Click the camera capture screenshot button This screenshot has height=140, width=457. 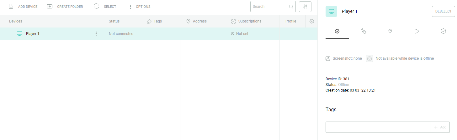click(x=369, y=58)
